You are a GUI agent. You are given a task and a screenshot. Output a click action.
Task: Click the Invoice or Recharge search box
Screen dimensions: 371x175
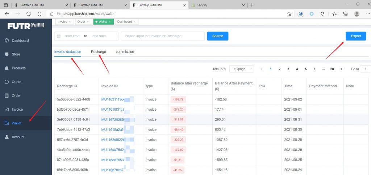click(163, 36)
